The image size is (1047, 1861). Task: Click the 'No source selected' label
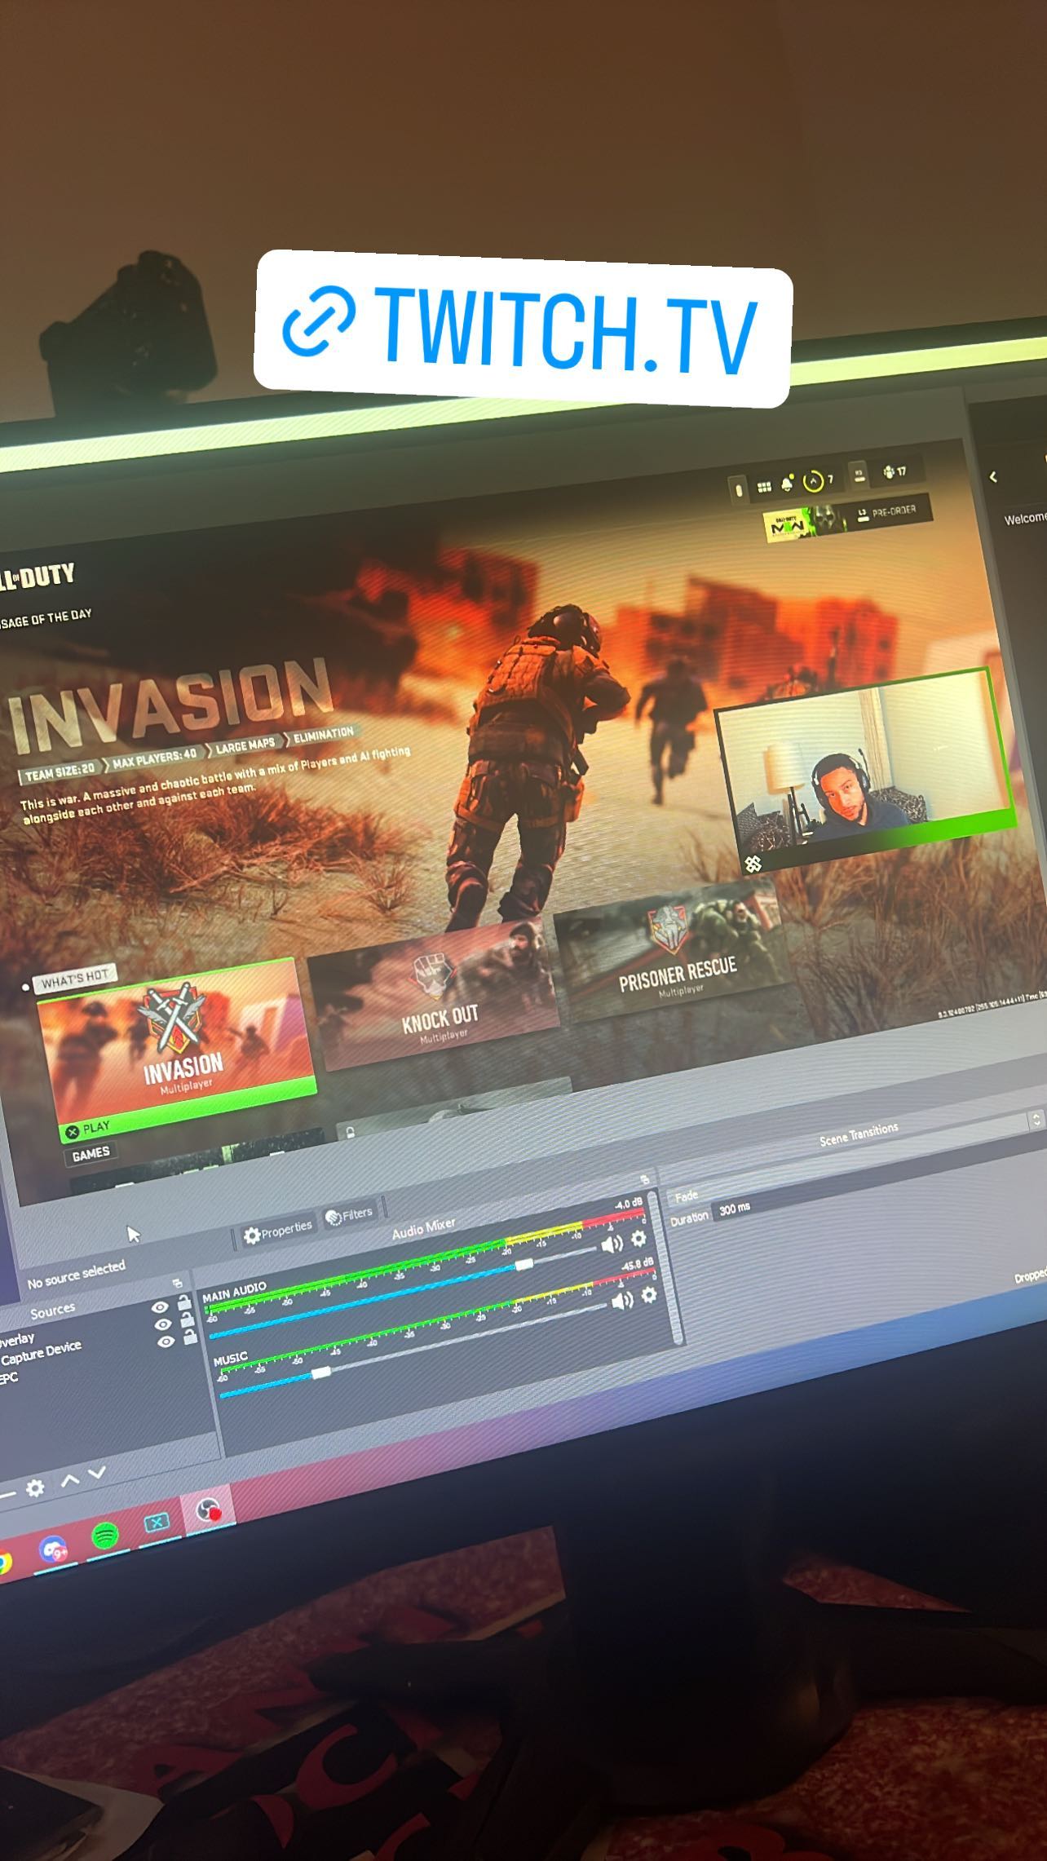76,1273
